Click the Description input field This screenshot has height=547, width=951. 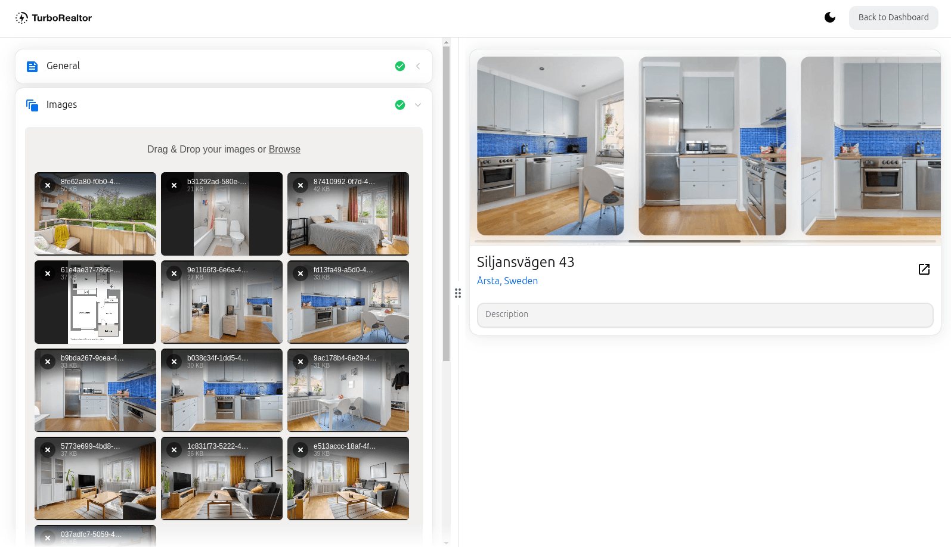pyautogui.click(x=705, y=315)
